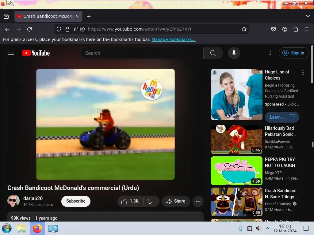The height and width of the screenshot is (235, 314).
Task: Unmute volume in system tray
Action: (258, 228)
